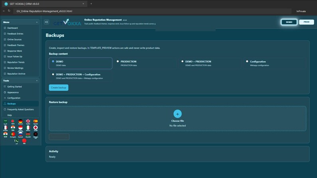Open Feedback Themes via its sidebar icon
This screenshot has height=178, width=317.
(5, 45)
